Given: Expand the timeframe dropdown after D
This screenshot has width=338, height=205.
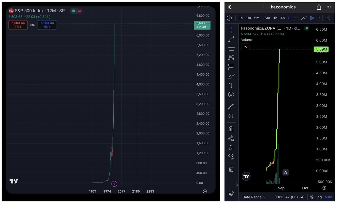Looking at the screenshot, I should [295, 18].
